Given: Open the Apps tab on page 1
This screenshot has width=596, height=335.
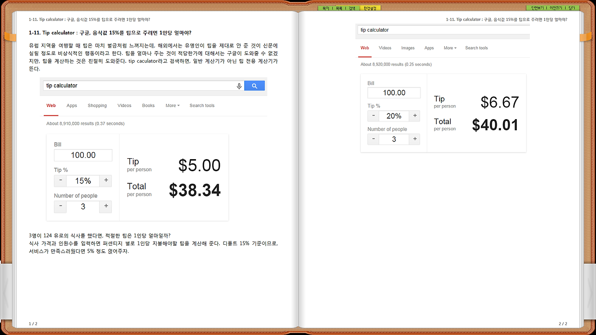Looking at the screenshot, I should 72,106.
